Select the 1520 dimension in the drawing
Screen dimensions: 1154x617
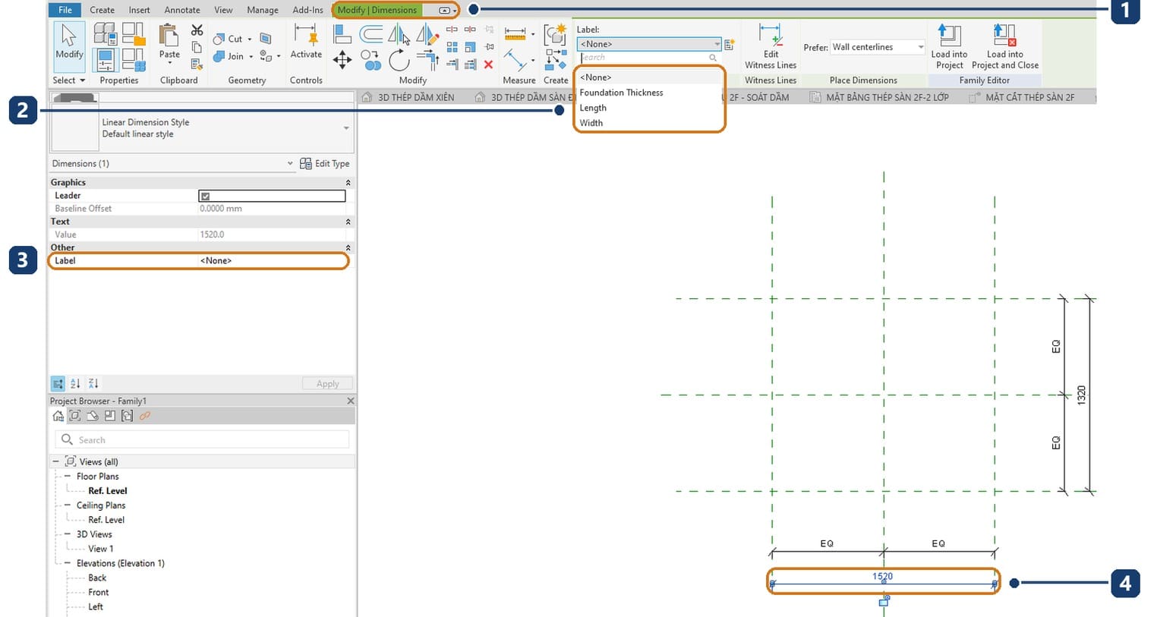882,576
